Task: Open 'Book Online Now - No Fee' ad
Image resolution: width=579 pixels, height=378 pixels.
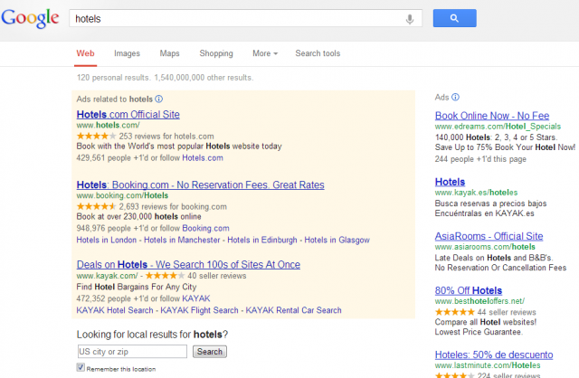Action: (x=492, y=116)
